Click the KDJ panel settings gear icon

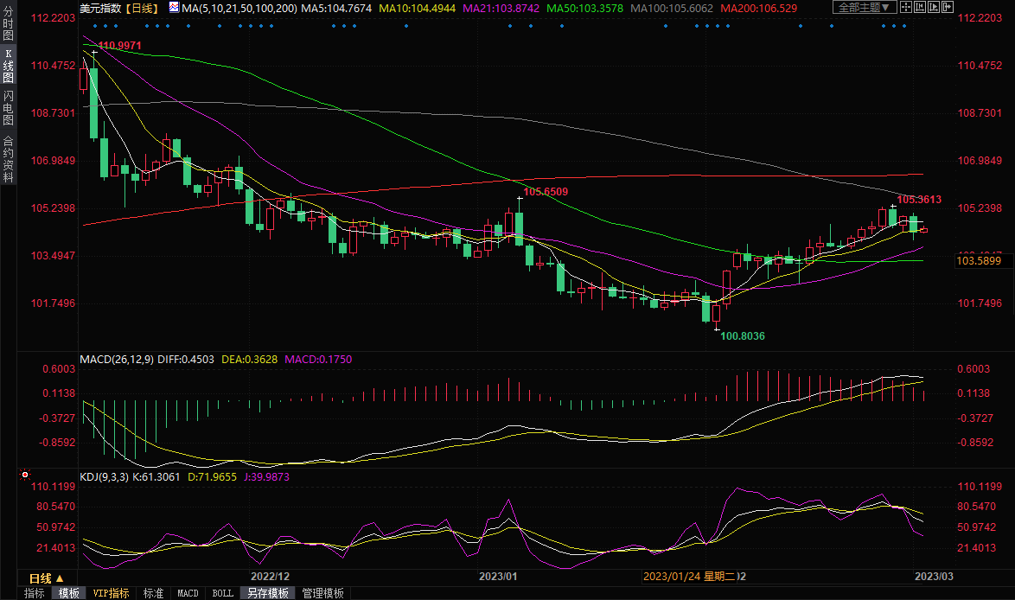pos(25,475)
